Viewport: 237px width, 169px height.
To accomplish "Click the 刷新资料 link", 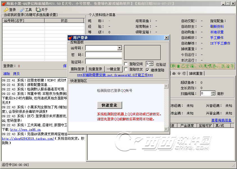I will tap(217, 27).
